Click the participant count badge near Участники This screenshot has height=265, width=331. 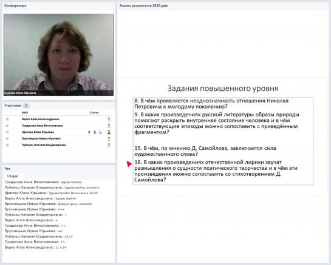[26, 106]
